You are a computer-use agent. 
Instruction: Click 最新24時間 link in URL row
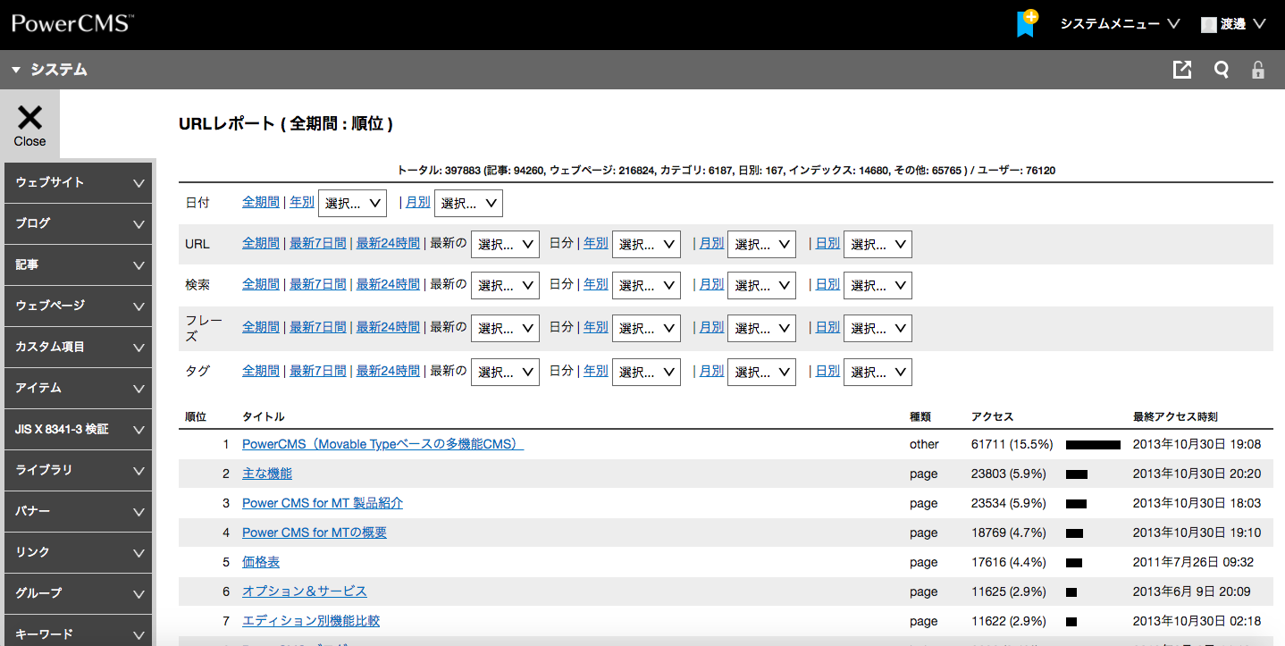[388, 242]
